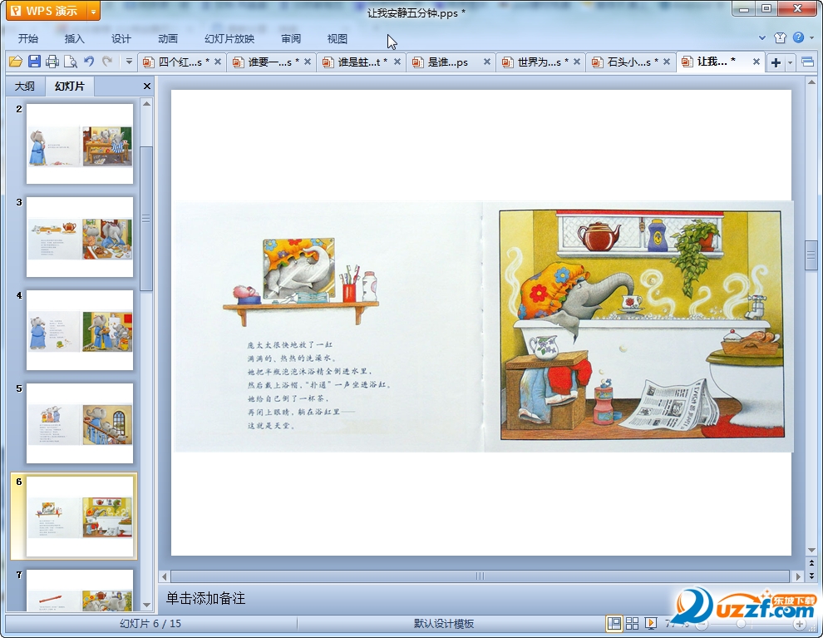Close the 四个红...s document tab
This screenshot has height=638, width=823.
coord(218,62)
